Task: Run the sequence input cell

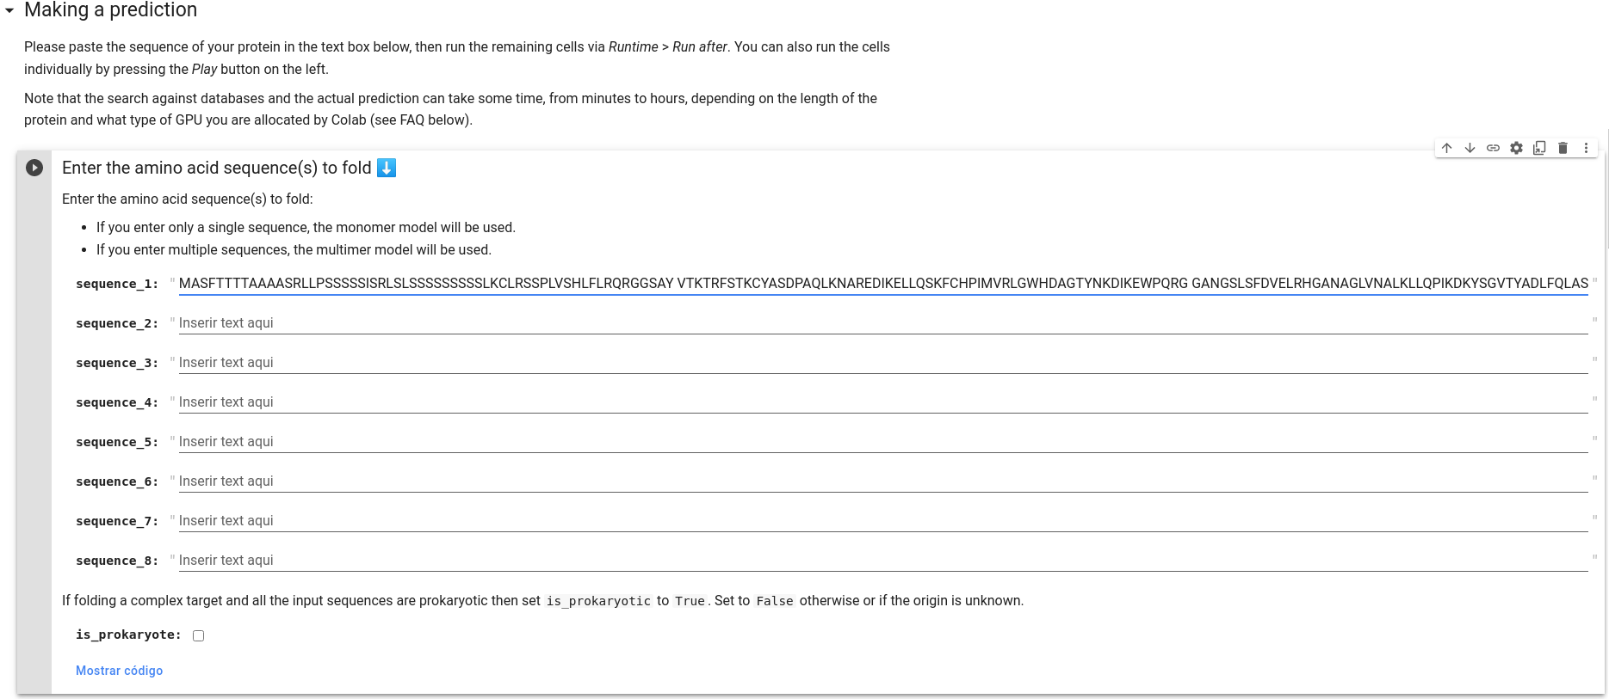Action: [34, 168]
